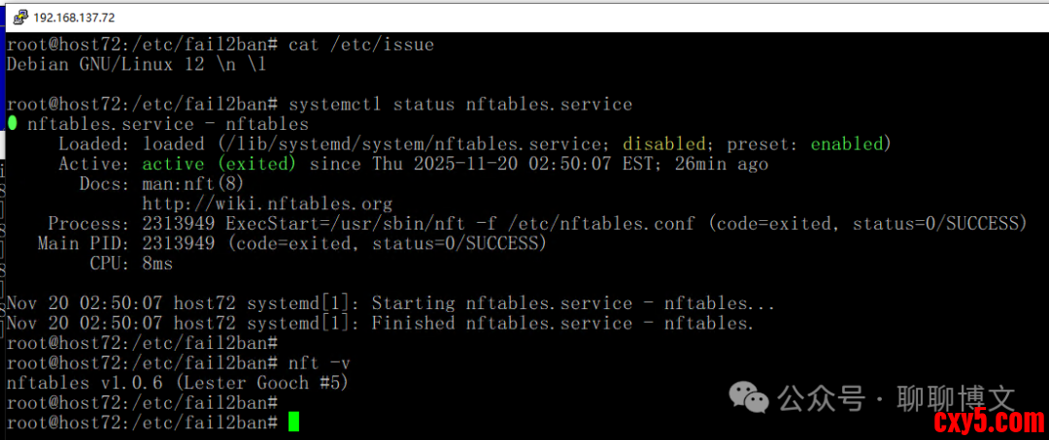Click the "nftables v1.0.6 (Lester Gooch #5)" output

click(178, 383)
